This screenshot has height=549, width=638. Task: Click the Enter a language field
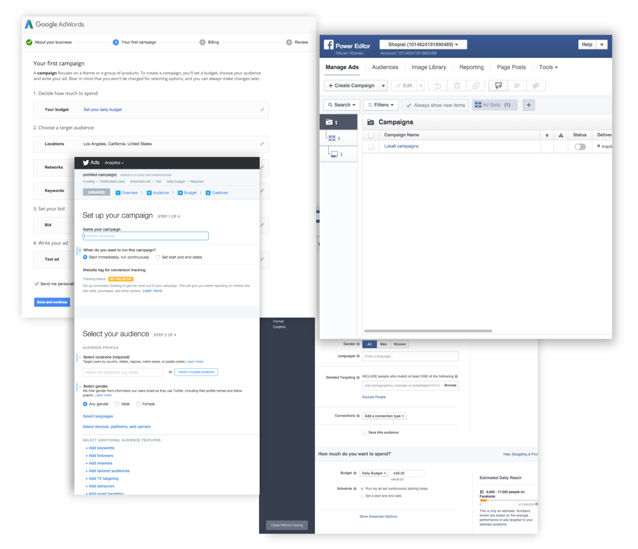[x=410, y=356]
